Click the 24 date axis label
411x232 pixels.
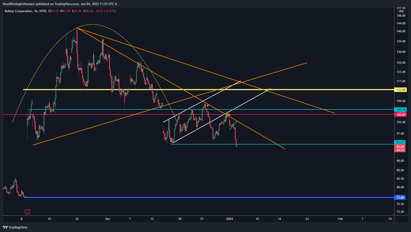(307, 219)
